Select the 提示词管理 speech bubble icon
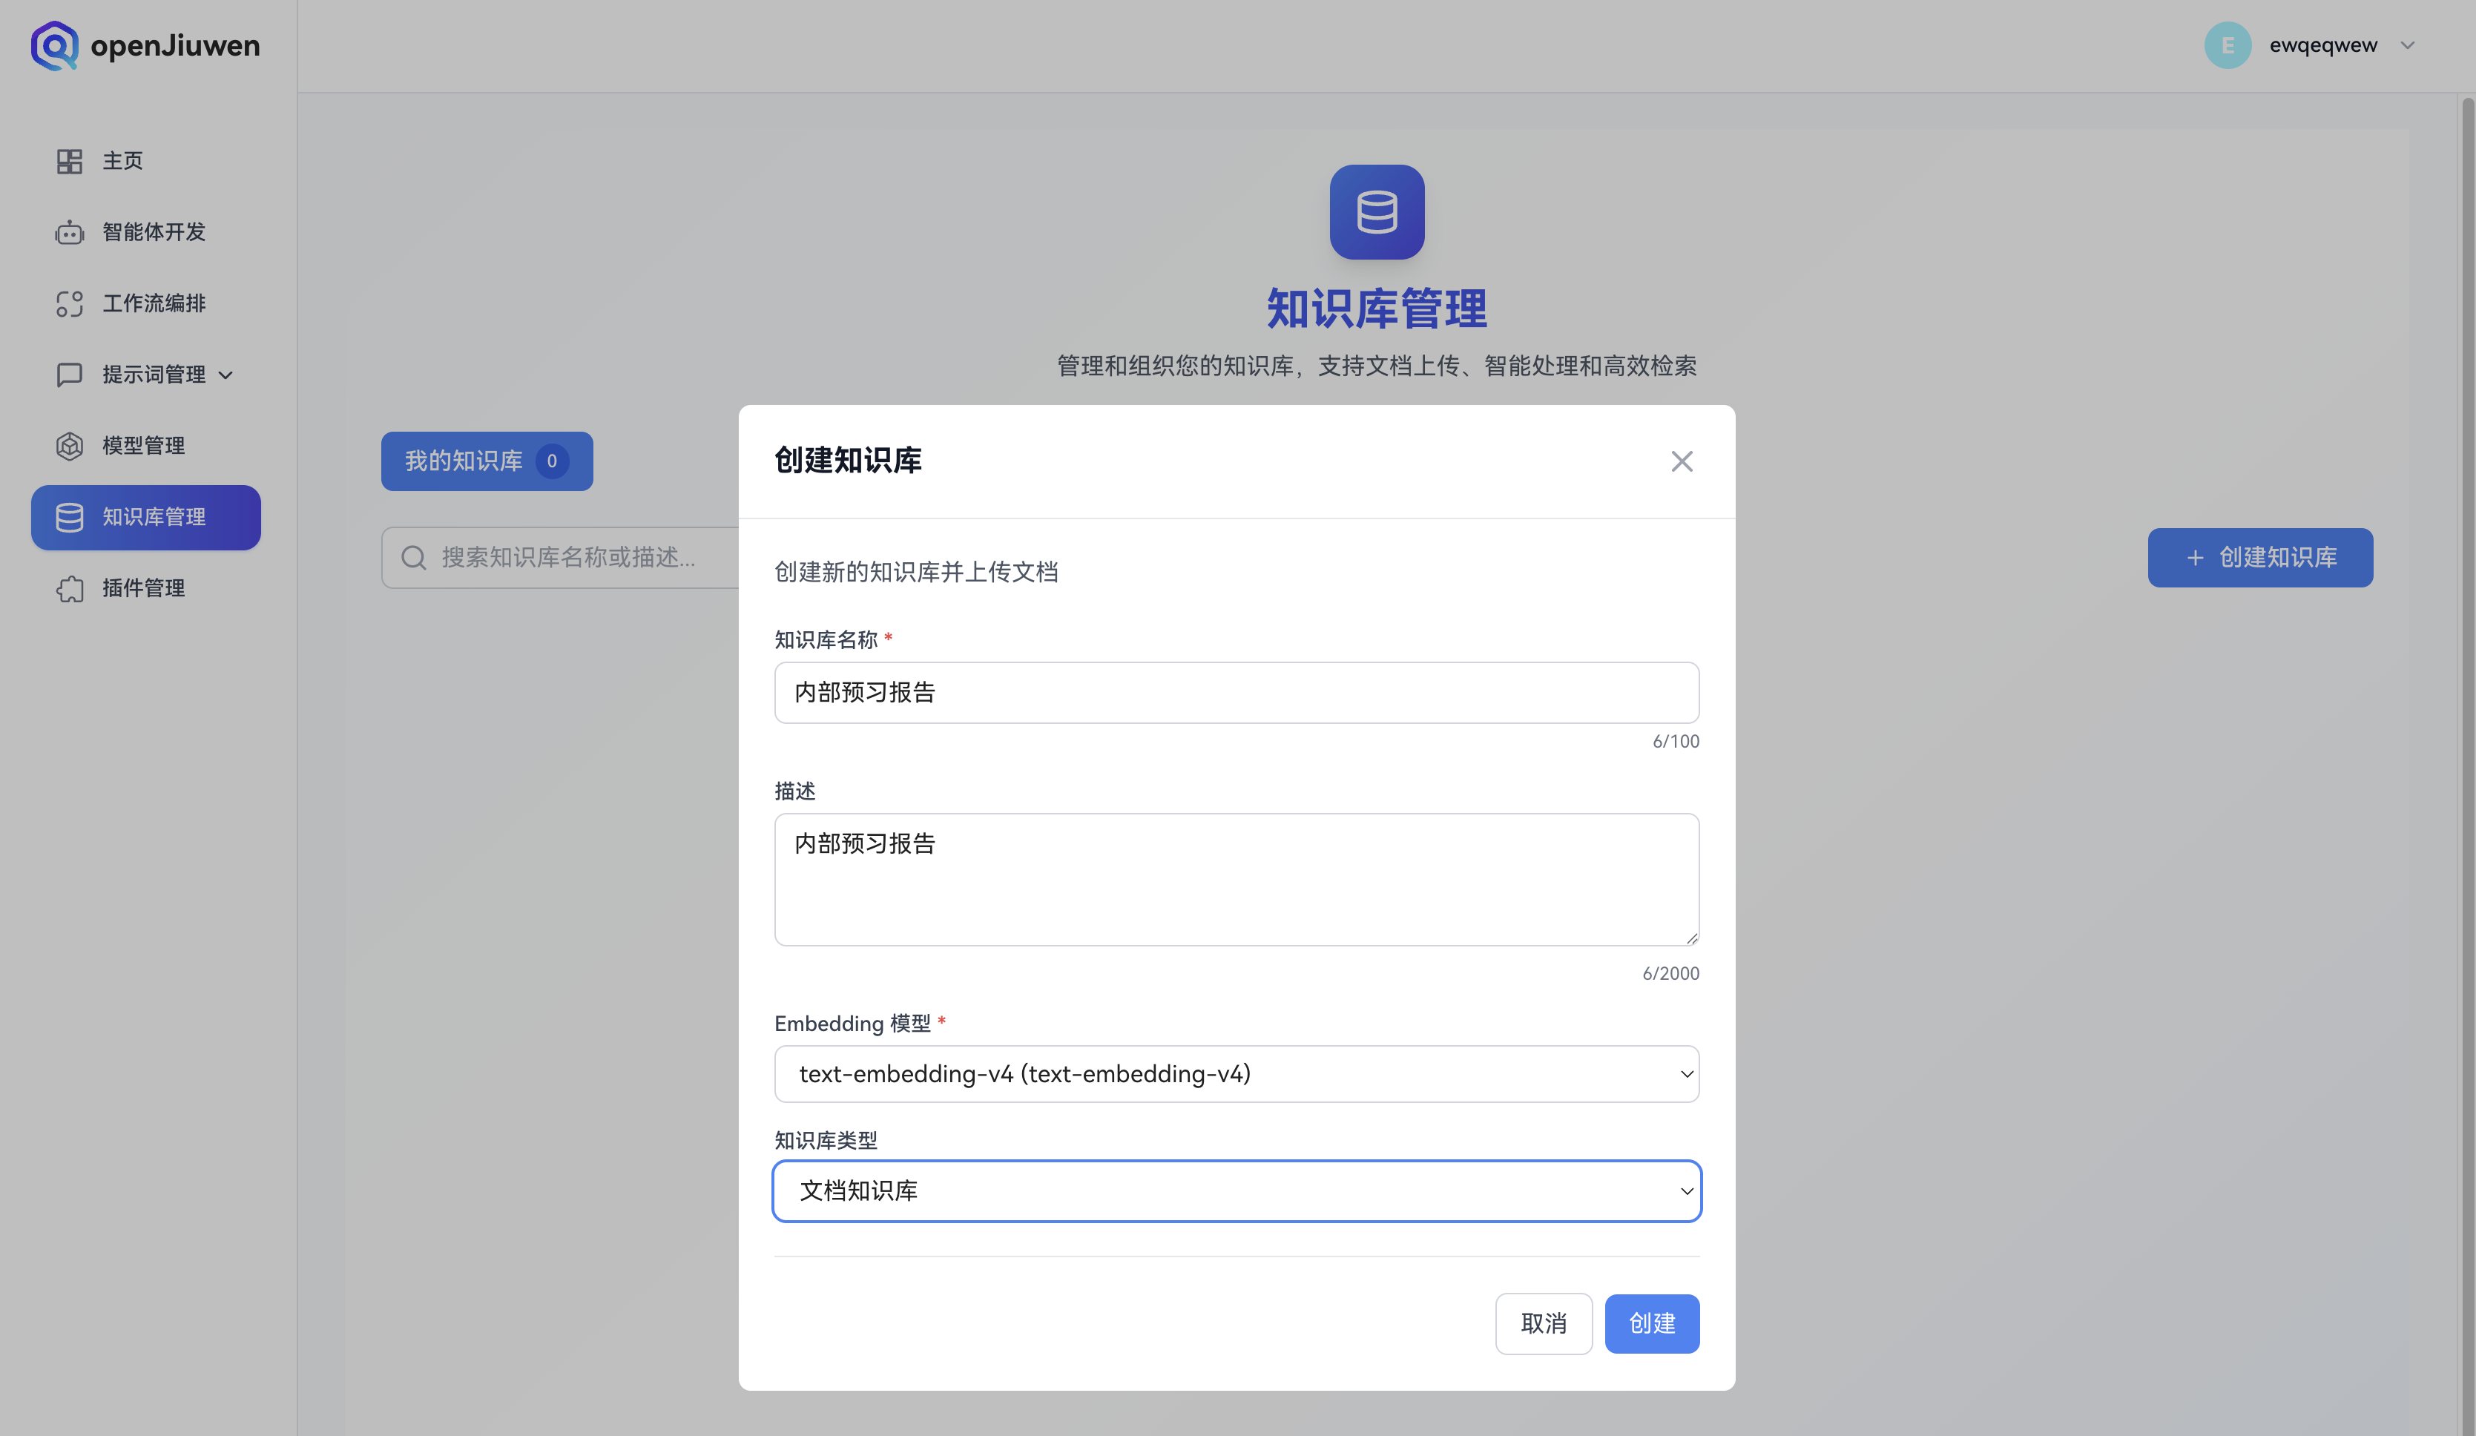2476x1436 pixels. pyautogui.click(x=69, y=375)
